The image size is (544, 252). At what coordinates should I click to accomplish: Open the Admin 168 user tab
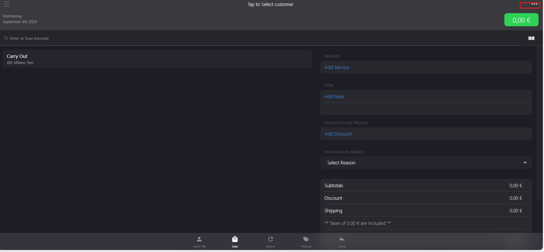click(x=199, y=242)
